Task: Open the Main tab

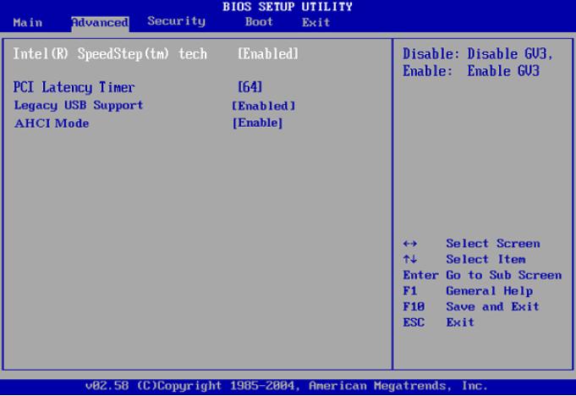Action: (x=27, y=22)
